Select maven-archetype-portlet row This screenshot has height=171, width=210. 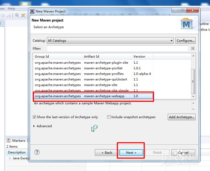[x=93, y=68]
